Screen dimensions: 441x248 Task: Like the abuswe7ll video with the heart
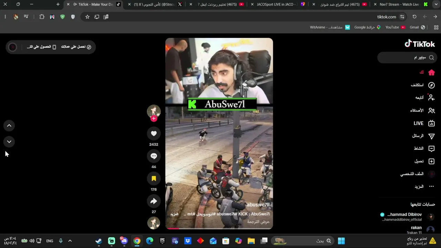pyautogui.click(x=154, y=134)
